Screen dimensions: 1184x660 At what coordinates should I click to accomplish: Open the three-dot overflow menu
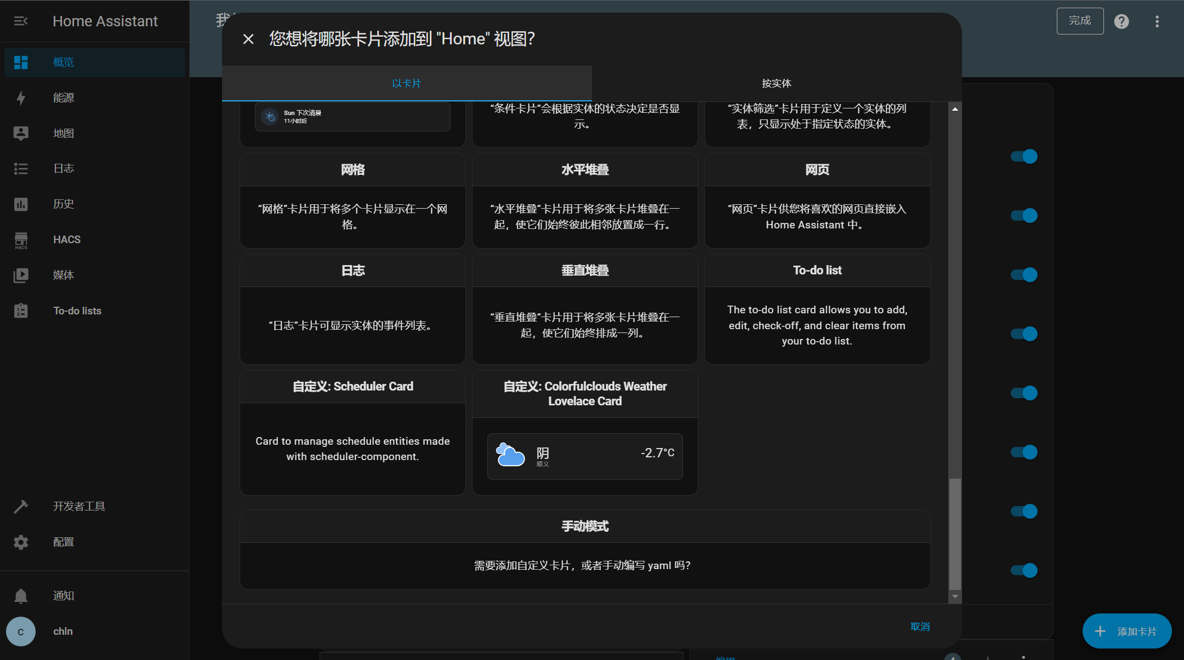click(1157, 21)
